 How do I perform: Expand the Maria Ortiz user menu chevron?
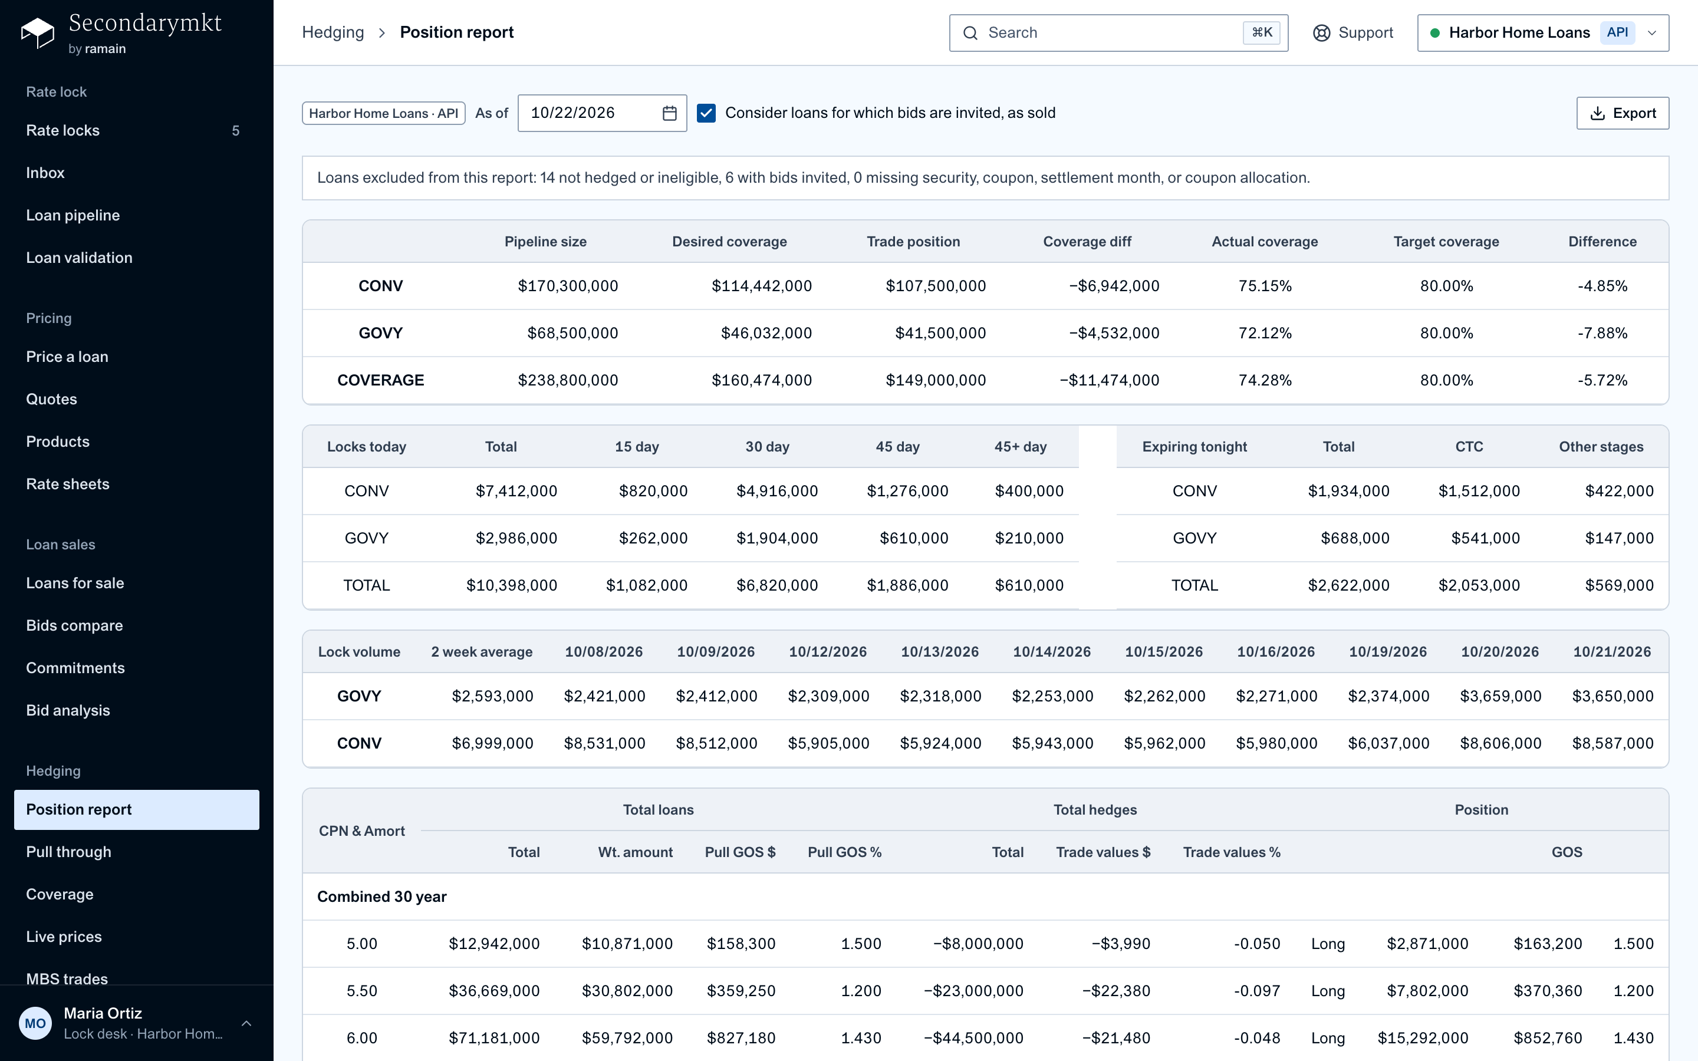246,1023
